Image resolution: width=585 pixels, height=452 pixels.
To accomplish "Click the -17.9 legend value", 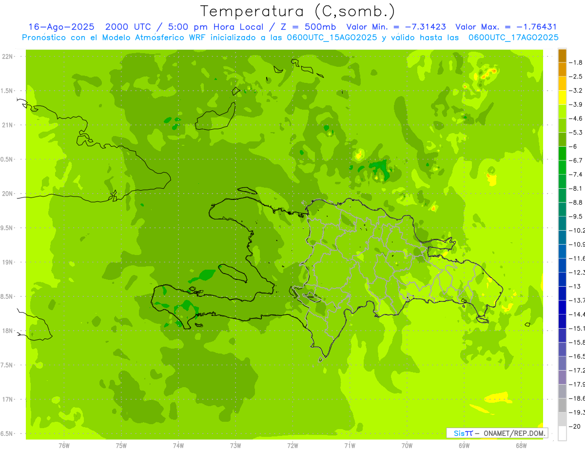I will [577, 384].
